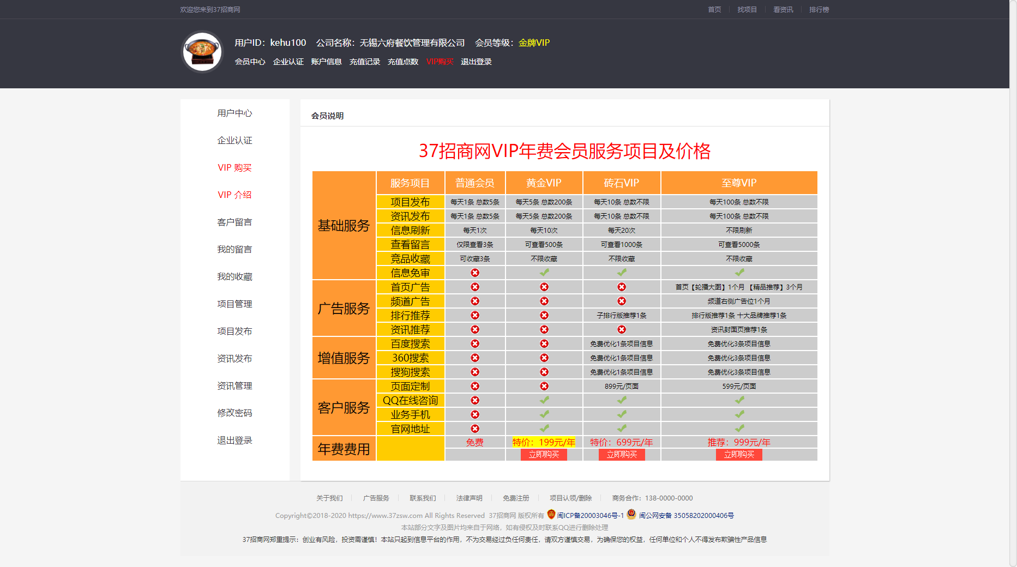The image size is (1017, 567).
Task: Open 免费注册 footer link
Action: point(516,498)
